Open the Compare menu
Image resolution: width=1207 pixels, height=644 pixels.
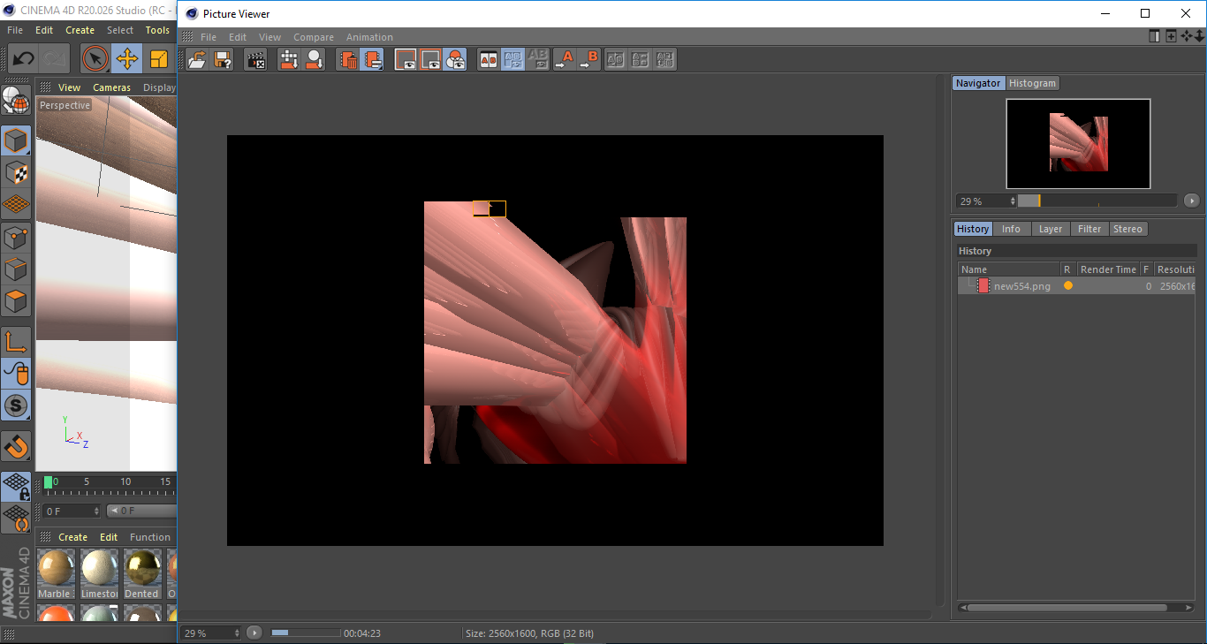[x=314, y=37]
